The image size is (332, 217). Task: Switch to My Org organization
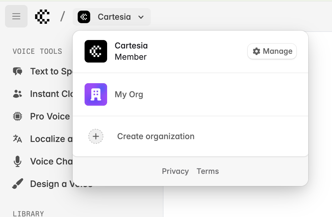tap(129, 94)
